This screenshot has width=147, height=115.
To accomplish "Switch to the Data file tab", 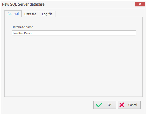I will coord(30,14).
